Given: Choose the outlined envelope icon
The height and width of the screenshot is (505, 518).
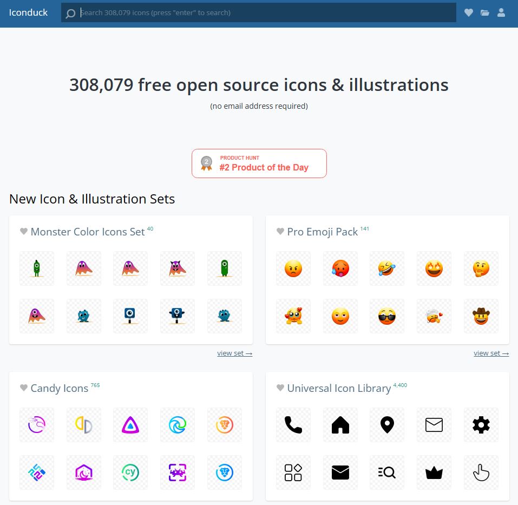Looking at the screenshot, I should [434, 425].
